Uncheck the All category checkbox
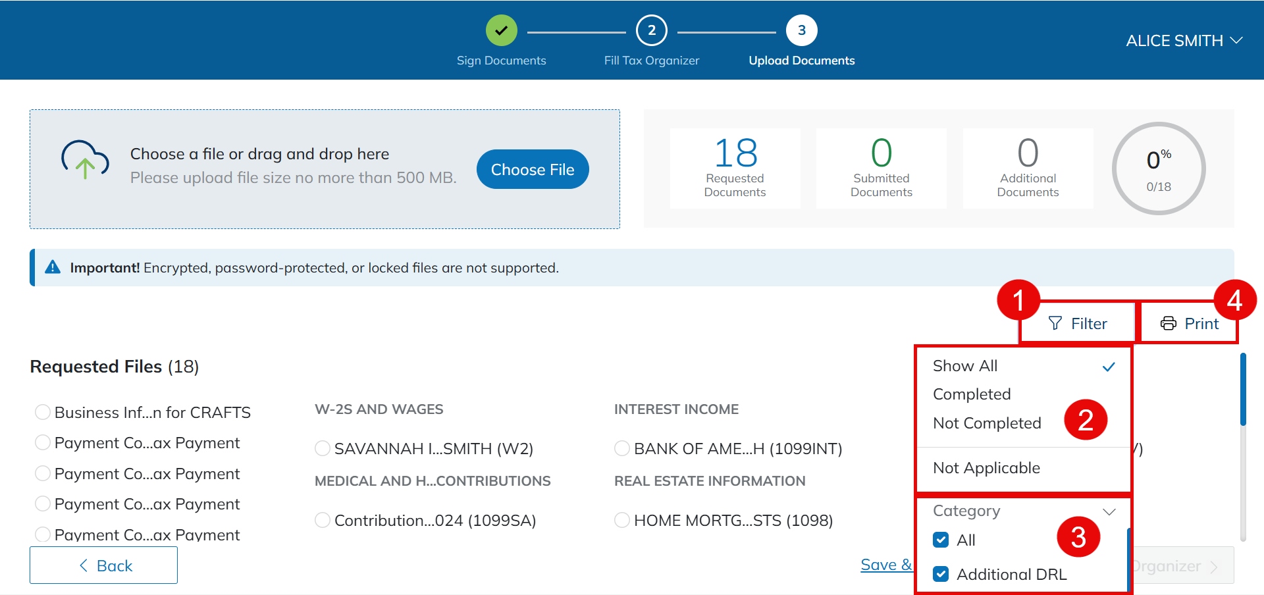This screenshot has width=1264, height=595. click(941, 540)
